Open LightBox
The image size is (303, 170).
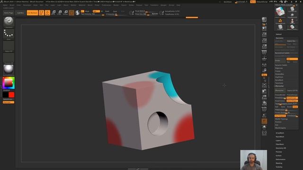[x=20, y=13]
